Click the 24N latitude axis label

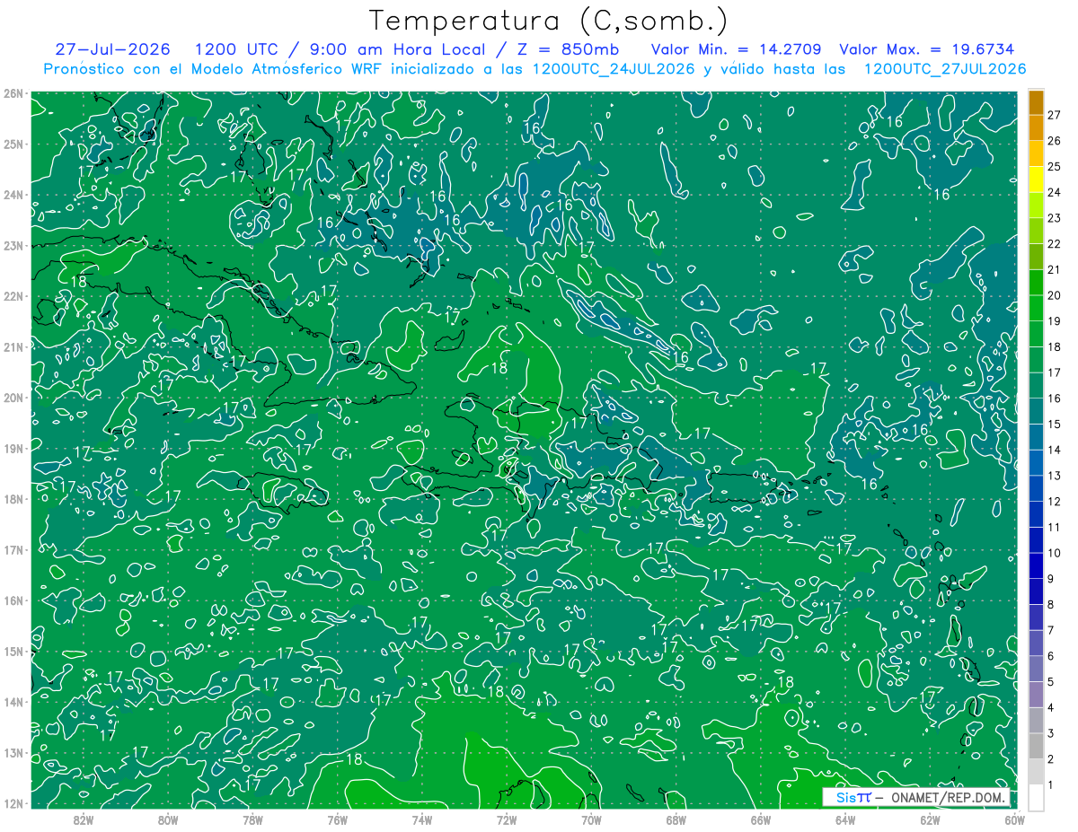[x=13, y=195]
